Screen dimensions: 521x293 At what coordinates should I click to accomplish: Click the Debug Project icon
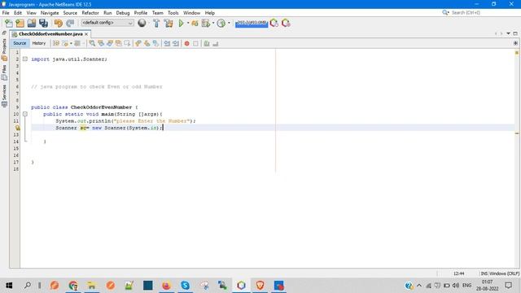195,23
